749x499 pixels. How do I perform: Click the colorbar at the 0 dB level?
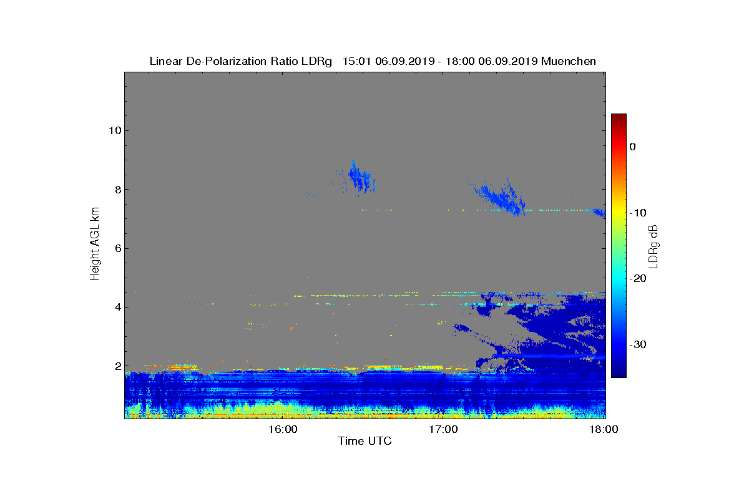tap(619, 147)
